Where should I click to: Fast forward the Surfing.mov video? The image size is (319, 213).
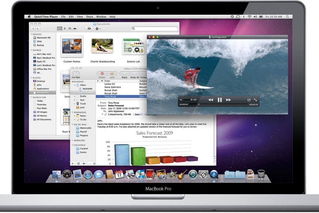(x=228, y=100)
